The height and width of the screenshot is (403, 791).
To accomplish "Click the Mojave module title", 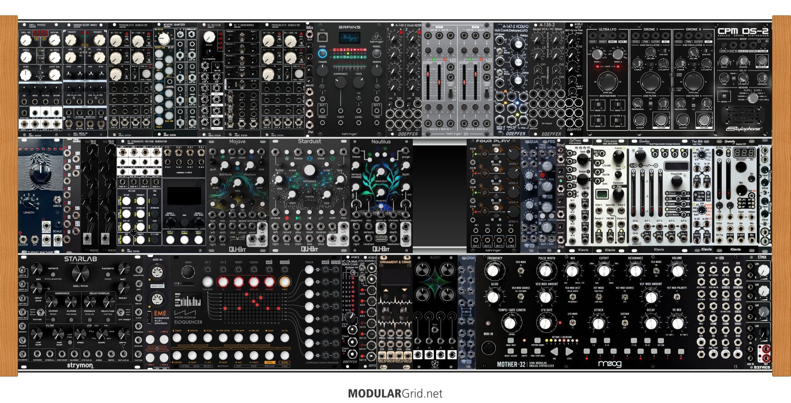I will (237, 141).
